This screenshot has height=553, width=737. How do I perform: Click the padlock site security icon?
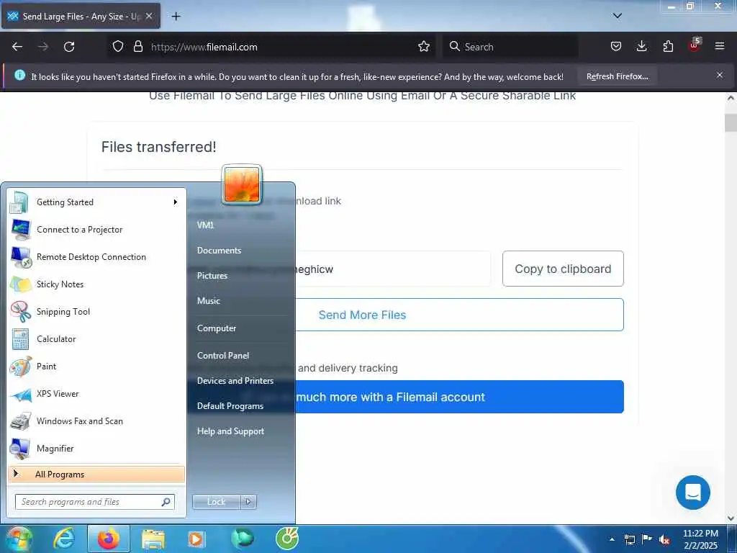[x=137, y=47]
